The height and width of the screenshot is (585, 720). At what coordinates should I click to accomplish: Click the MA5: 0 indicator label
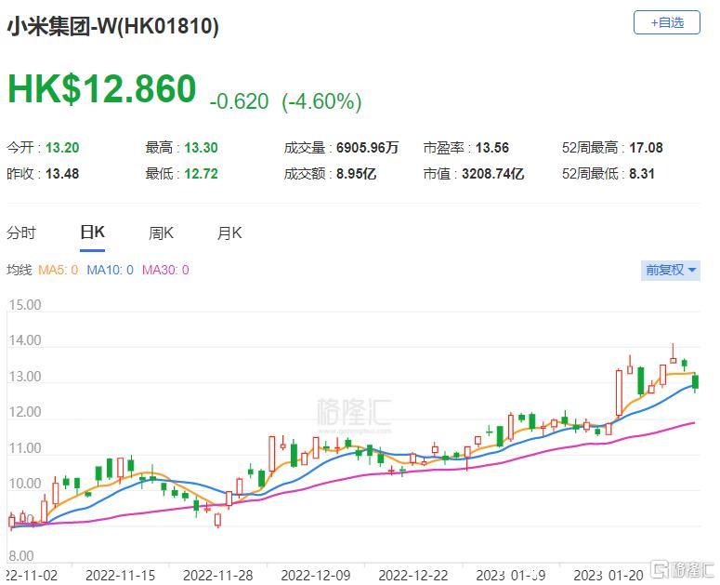(58, 270)
